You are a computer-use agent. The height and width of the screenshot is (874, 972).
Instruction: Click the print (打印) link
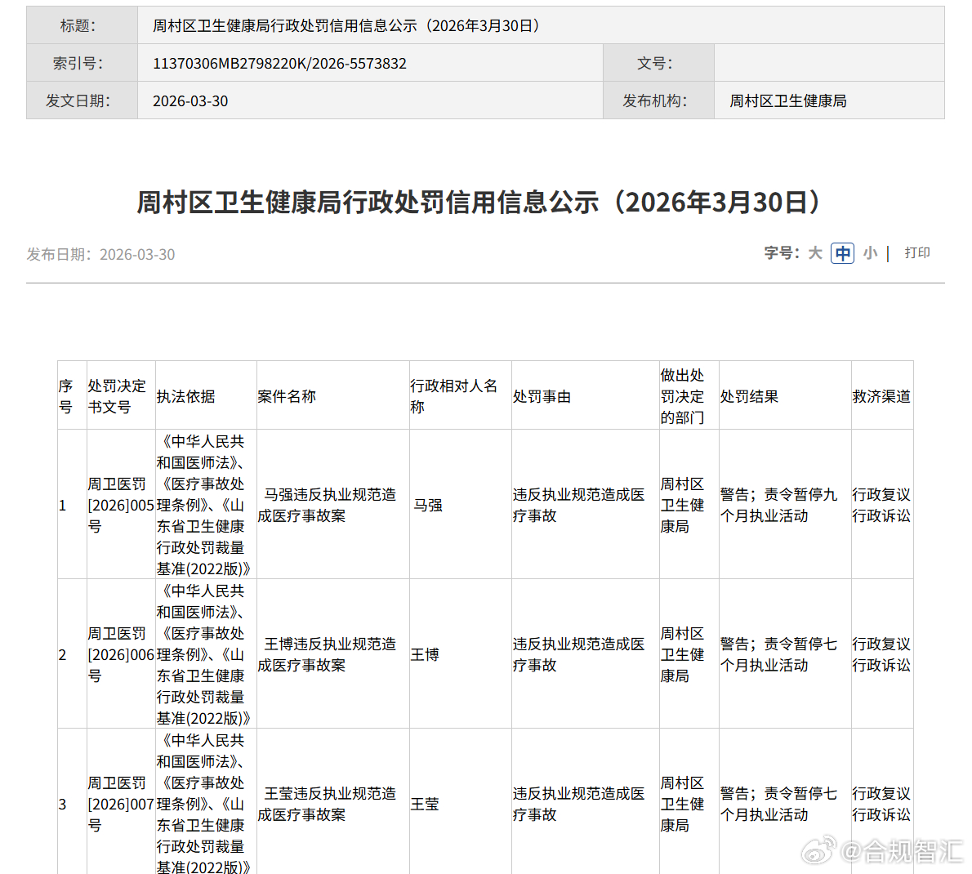pyautogui.click(x=916, y=253)
